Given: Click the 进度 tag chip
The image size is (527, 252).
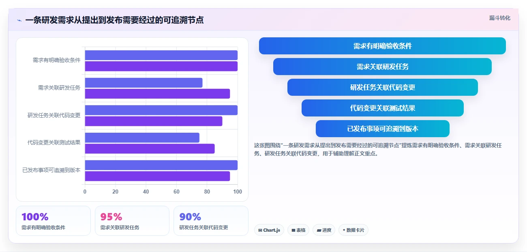Looking at the screenshot, I should coord(324,230).
